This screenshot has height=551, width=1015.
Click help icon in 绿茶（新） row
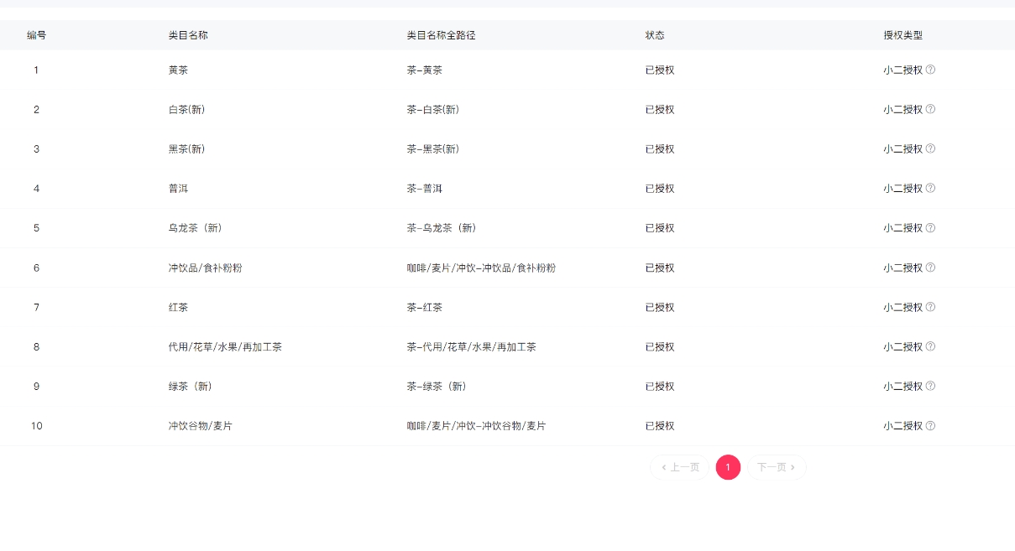930,387
